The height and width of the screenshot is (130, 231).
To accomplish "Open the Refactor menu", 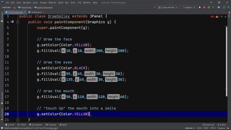I will click(52, 3).
